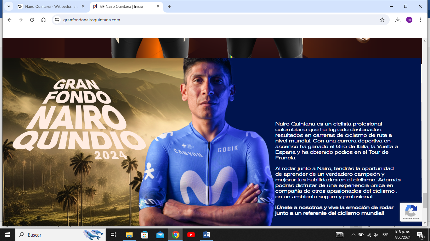This screenshot has height=241, width=430.
Task: Click the scrollbar down arrow
Action: click(425, 223)
